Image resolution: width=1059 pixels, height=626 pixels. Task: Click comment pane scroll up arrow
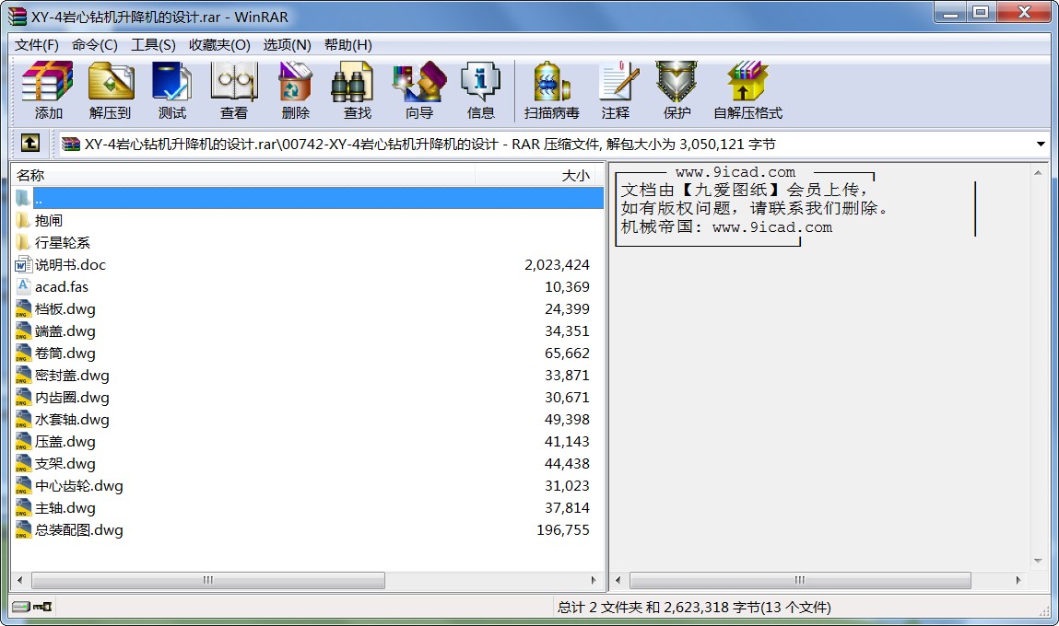point(1038,173)
